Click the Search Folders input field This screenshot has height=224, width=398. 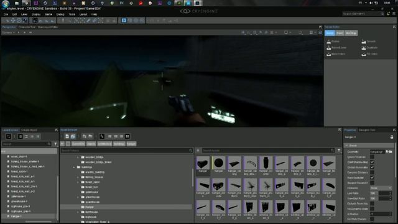126,151
